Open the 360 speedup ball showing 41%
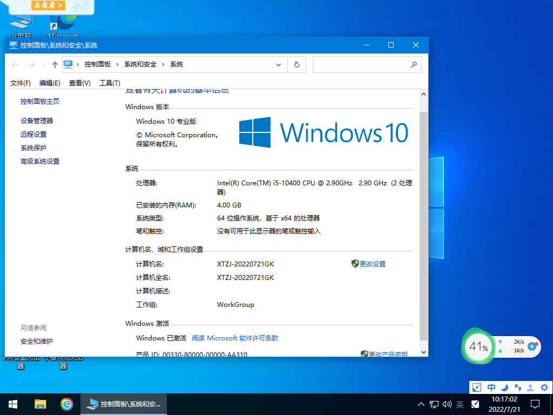Image resolution: width=553 pixels, height=415 pixels. [x=478, y=347]
